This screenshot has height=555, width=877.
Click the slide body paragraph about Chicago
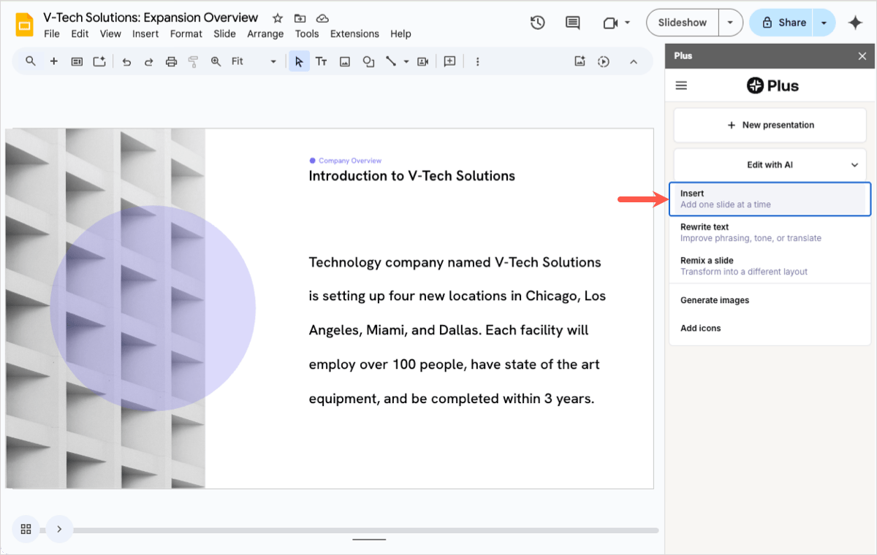coord(458,331)
